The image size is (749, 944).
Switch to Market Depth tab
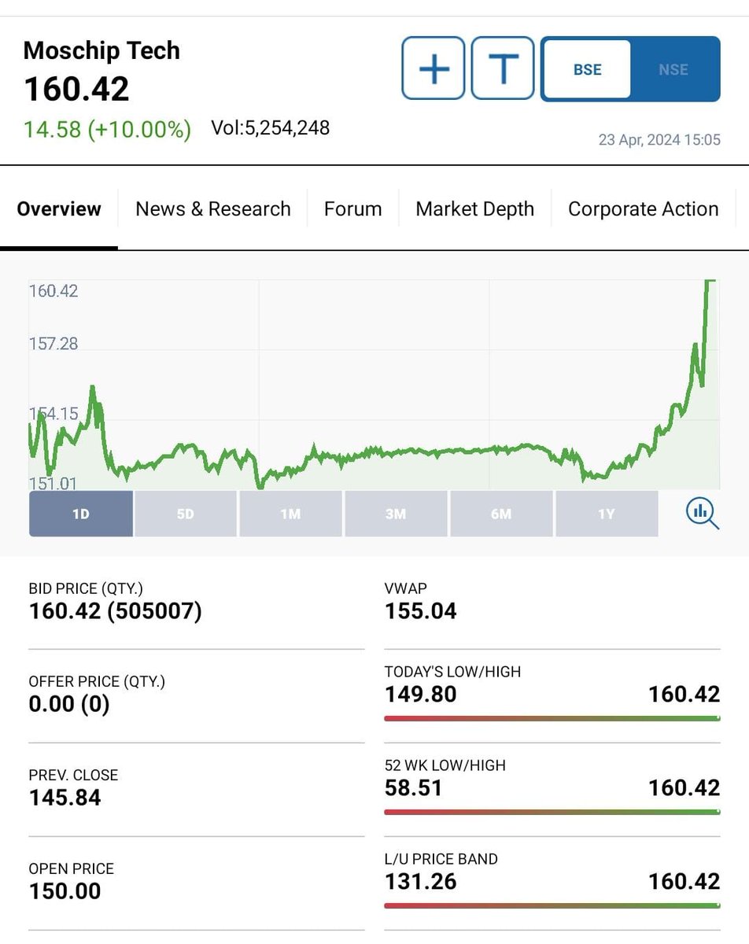click(x=474, y=209)
